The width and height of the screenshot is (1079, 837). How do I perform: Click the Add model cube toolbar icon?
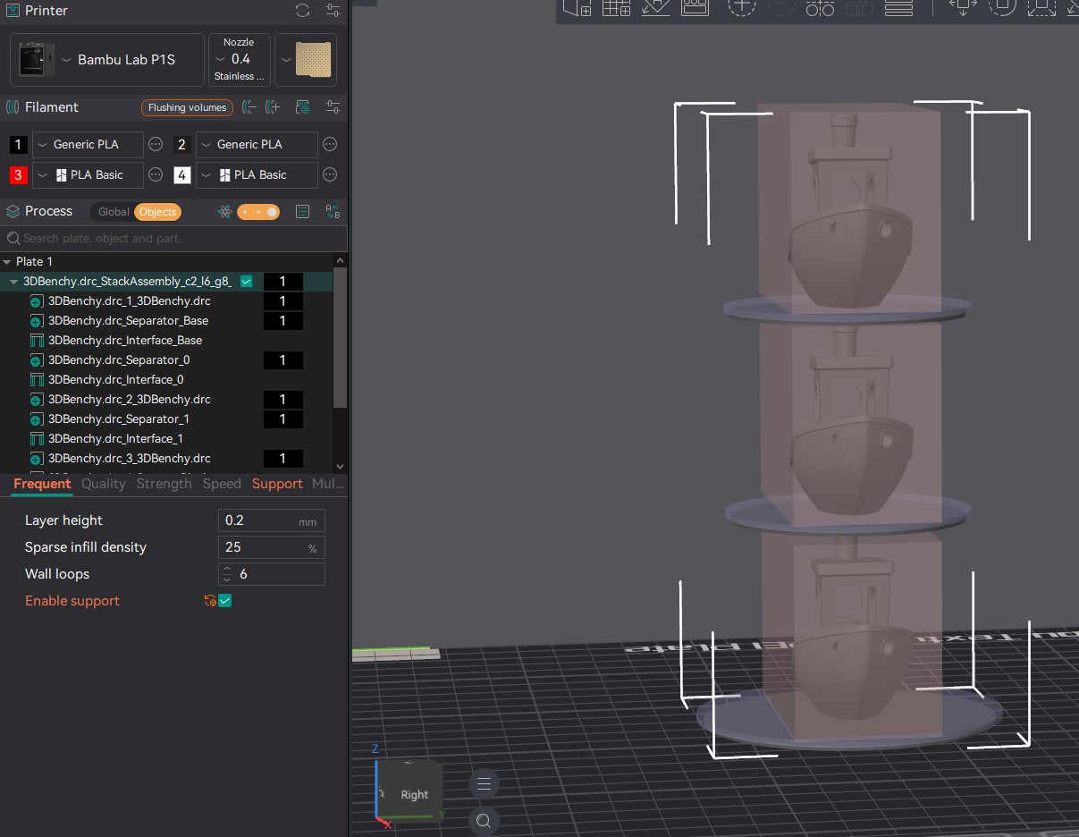(x=577, y=7)
